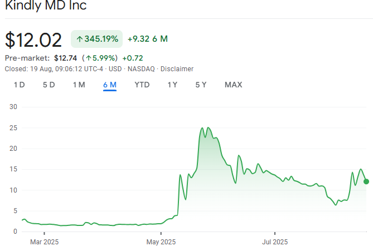Image resolution: width=373 pixels, height=251 pixels.
Task: Click the May 2025 axis label
Action: coord(161,242)
